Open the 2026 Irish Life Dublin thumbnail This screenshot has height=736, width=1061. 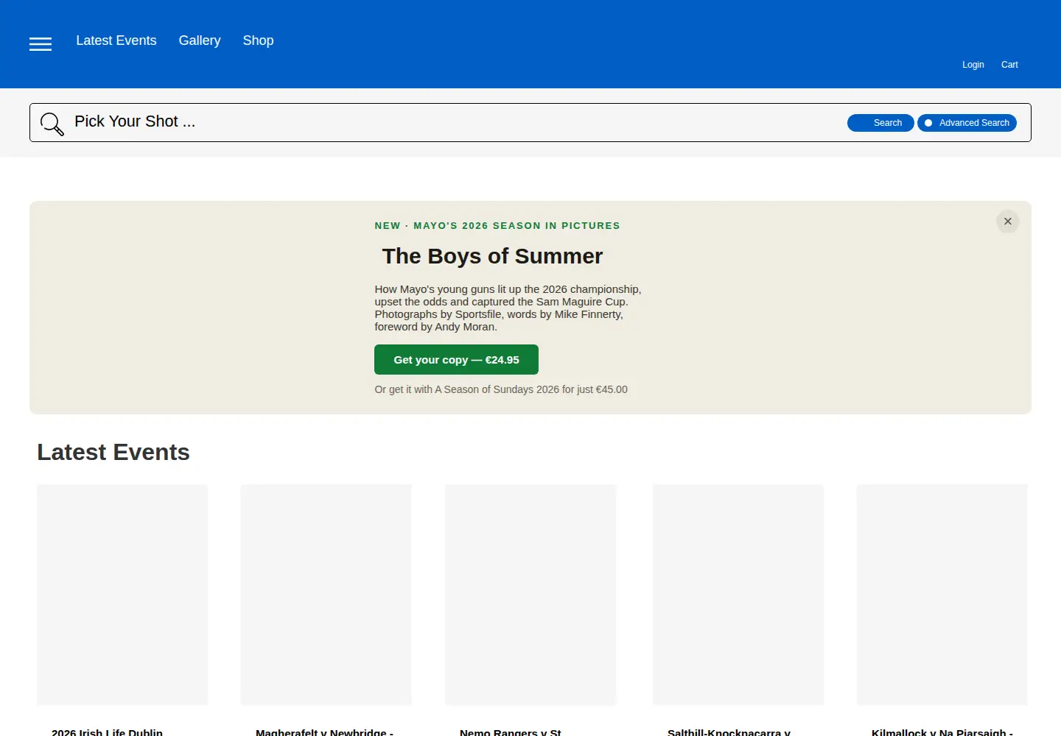(x=122, y=595)
